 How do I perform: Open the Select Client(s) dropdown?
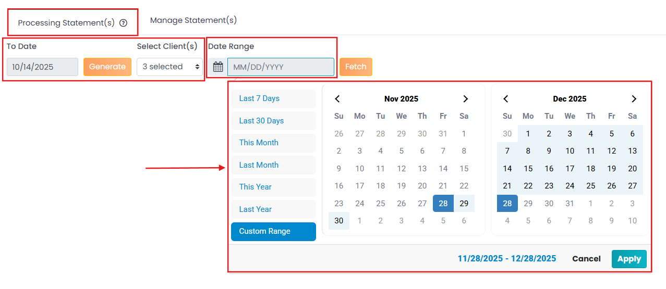(170, 67)
